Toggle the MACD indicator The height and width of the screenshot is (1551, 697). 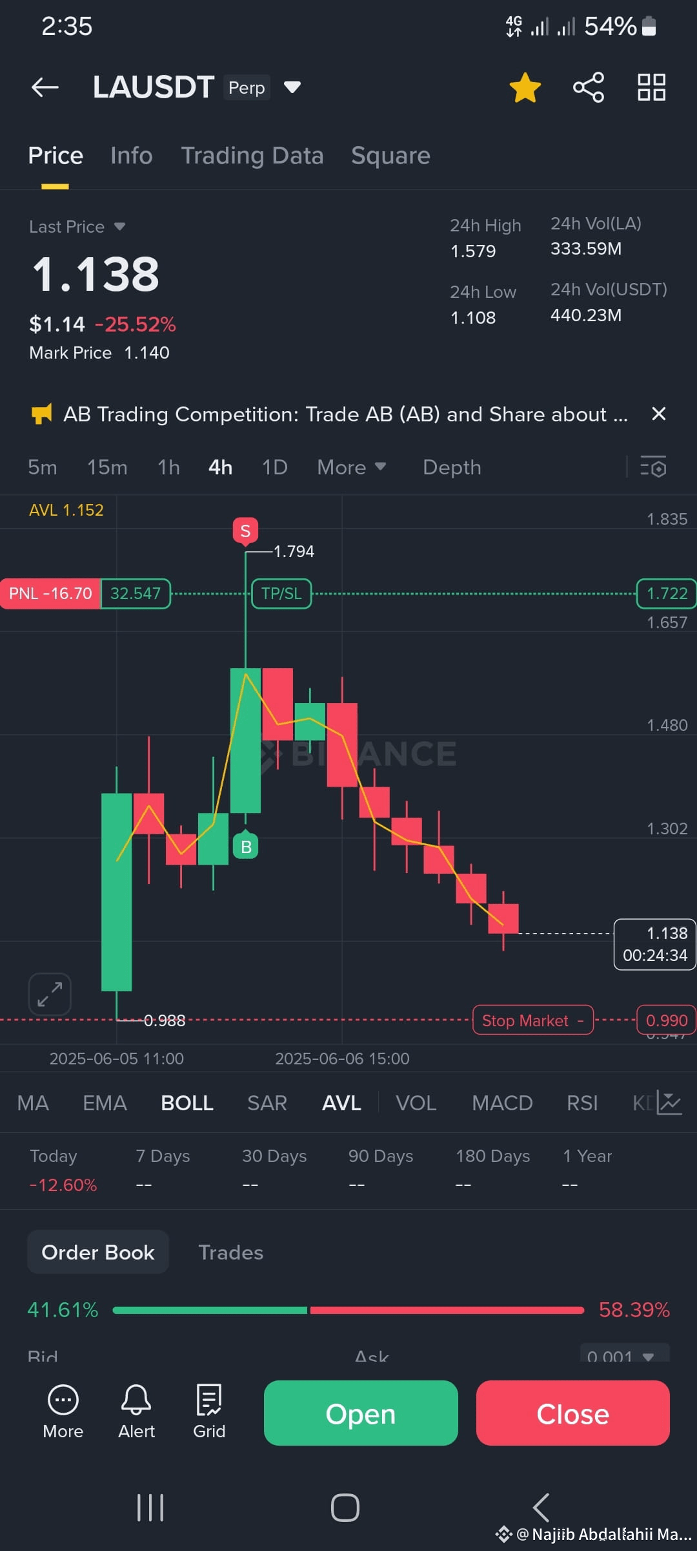(x=502, y=1103)
